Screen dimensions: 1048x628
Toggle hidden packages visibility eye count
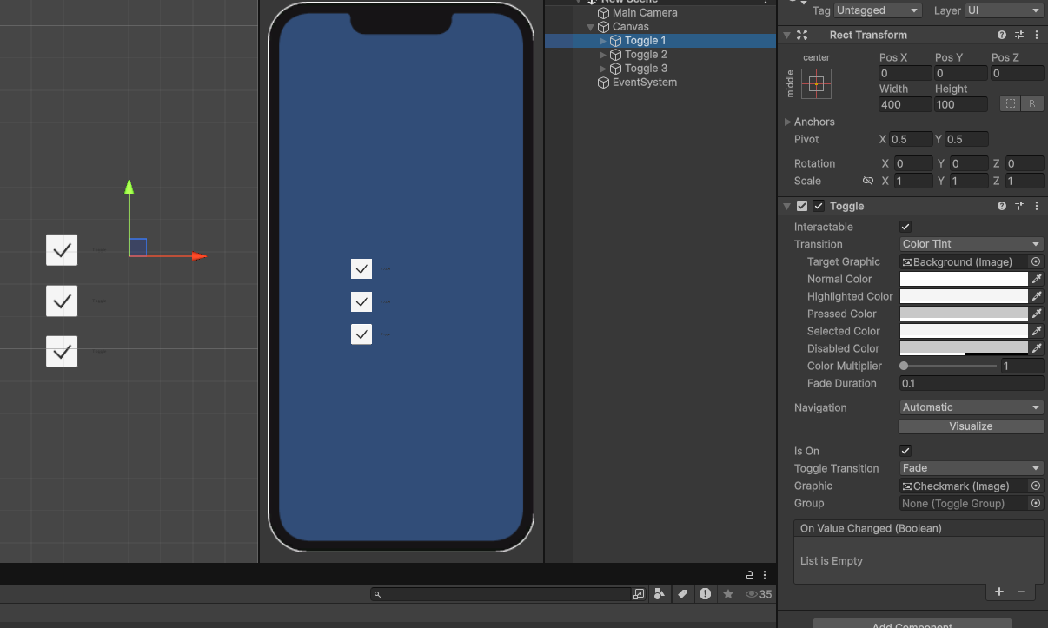[x=759, y=594]
